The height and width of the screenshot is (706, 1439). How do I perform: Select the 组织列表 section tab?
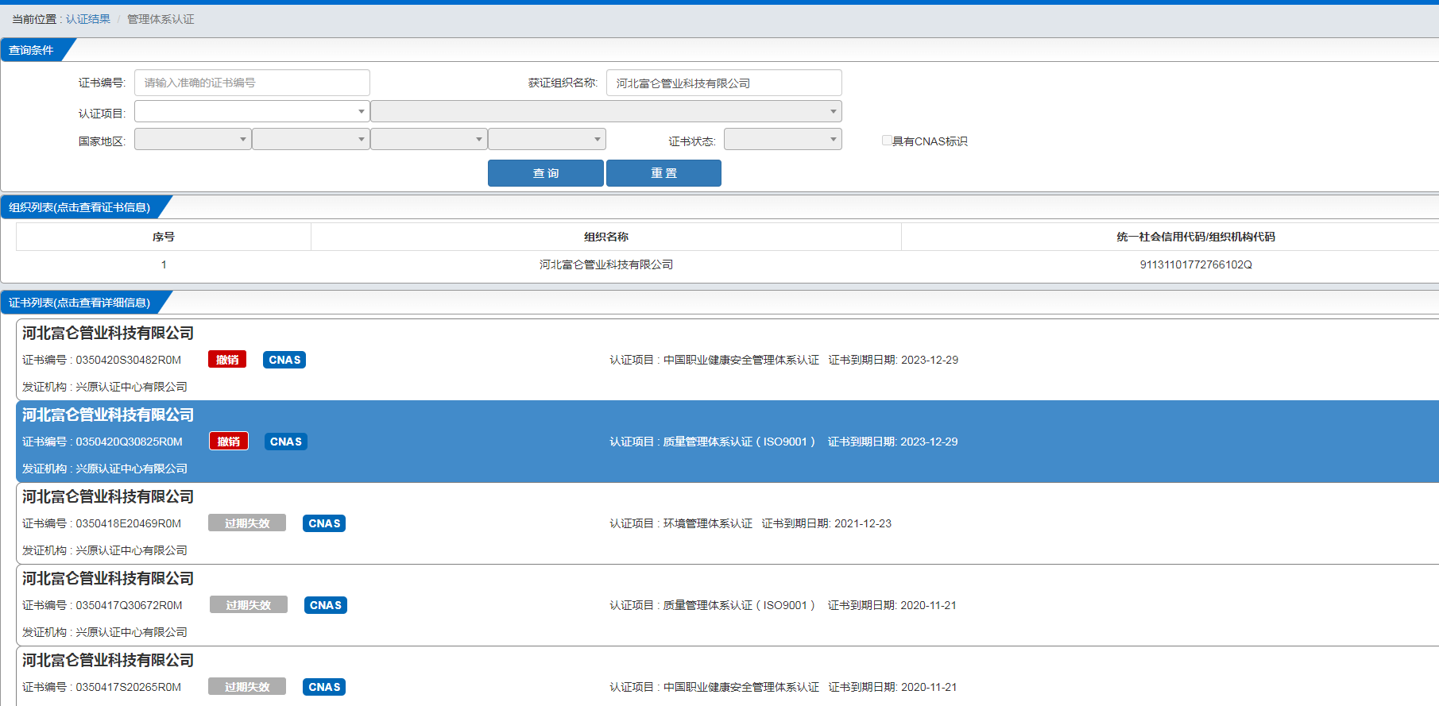click(79, 207)
